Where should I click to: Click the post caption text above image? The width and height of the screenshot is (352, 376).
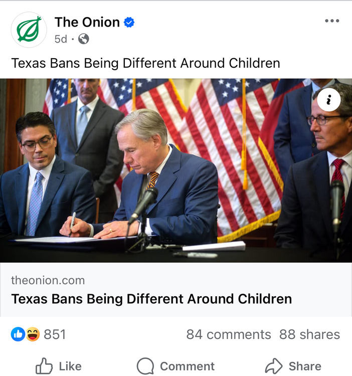click(x=145, y=63)
